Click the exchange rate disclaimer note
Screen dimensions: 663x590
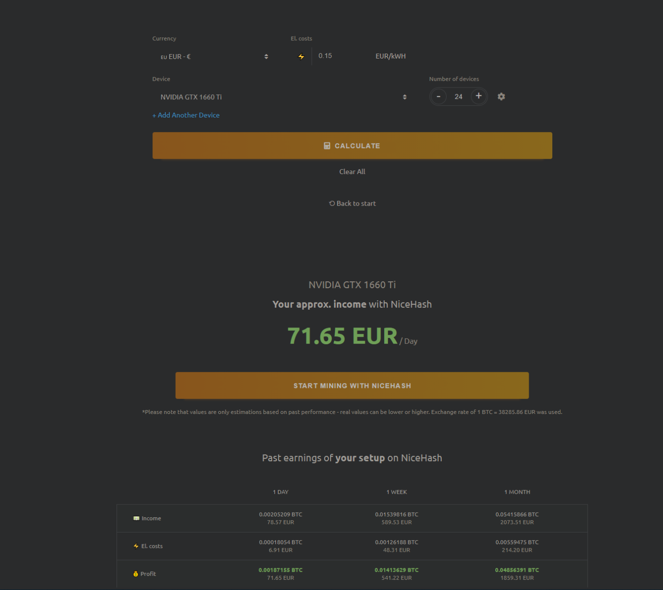pyautogui.click(x=352, y=412)
